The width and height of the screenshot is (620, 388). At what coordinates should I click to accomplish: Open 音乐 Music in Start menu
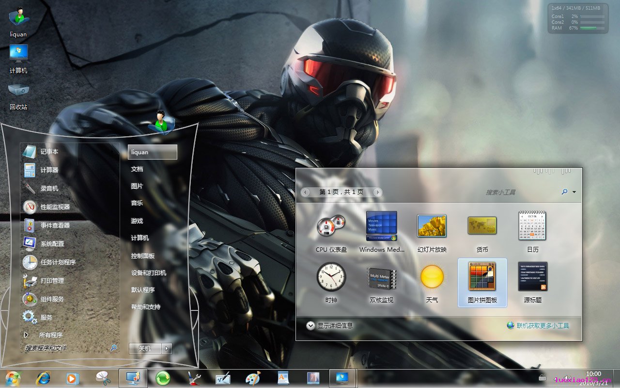pyautogui.click(x=137, y=203)
